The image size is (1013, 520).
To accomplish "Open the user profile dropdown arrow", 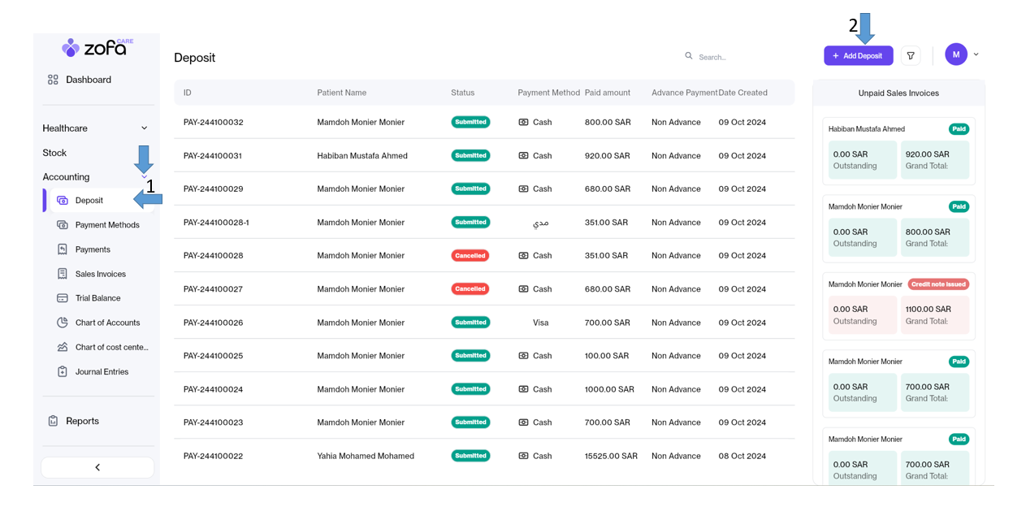I will 976,55.
